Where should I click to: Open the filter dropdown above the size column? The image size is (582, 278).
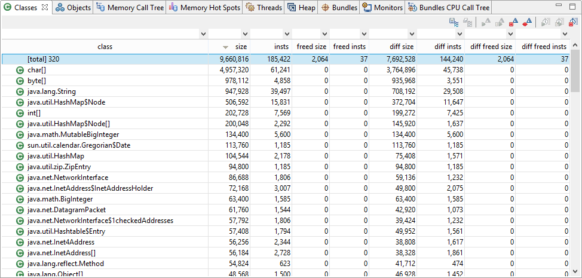(245, 34)
